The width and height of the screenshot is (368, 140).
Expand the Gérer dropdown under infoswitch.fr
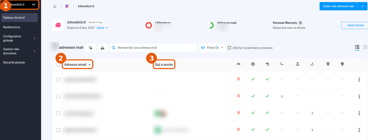click(102, 28)
